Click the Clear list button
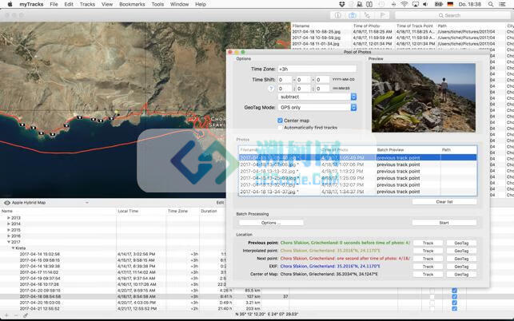The width and height of the screenshot is (514, 321). click(444, 202)
